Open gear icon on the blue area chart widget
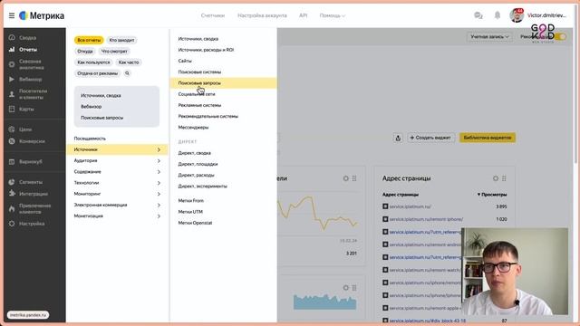The width and height of the screenshot is (580, 326). point(345,288)
